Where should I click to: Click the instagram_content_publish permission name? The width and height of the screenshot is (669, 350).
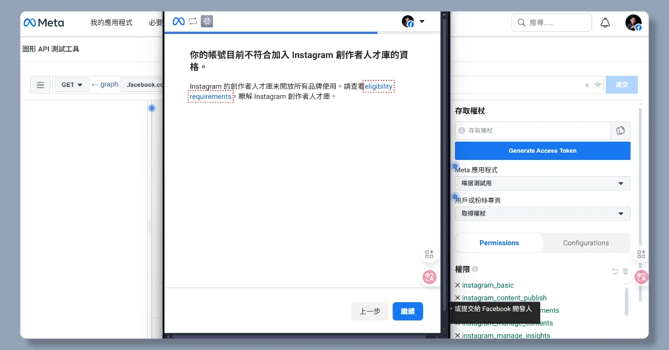tap(505, 298)
